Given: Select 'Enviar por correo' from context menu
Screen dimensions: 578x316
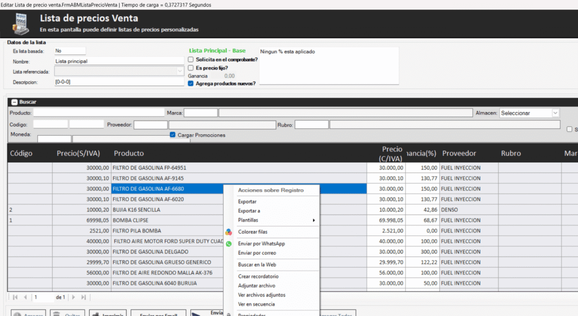Looking at the screenshot, I should [257, 253].
